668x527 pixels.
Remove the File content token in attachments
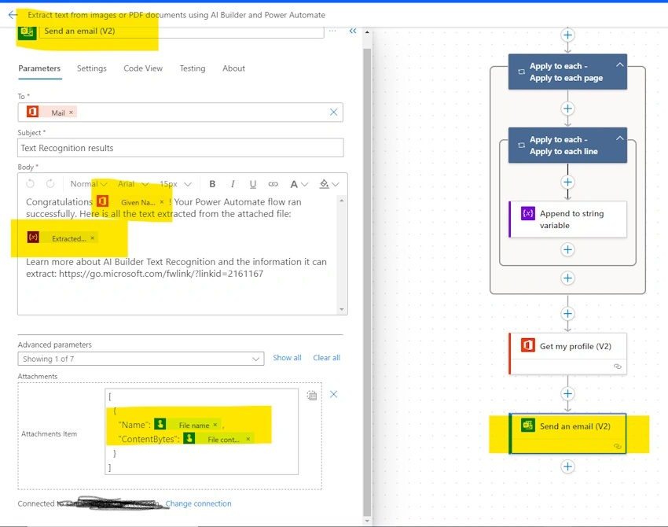(x=248, y=439)
